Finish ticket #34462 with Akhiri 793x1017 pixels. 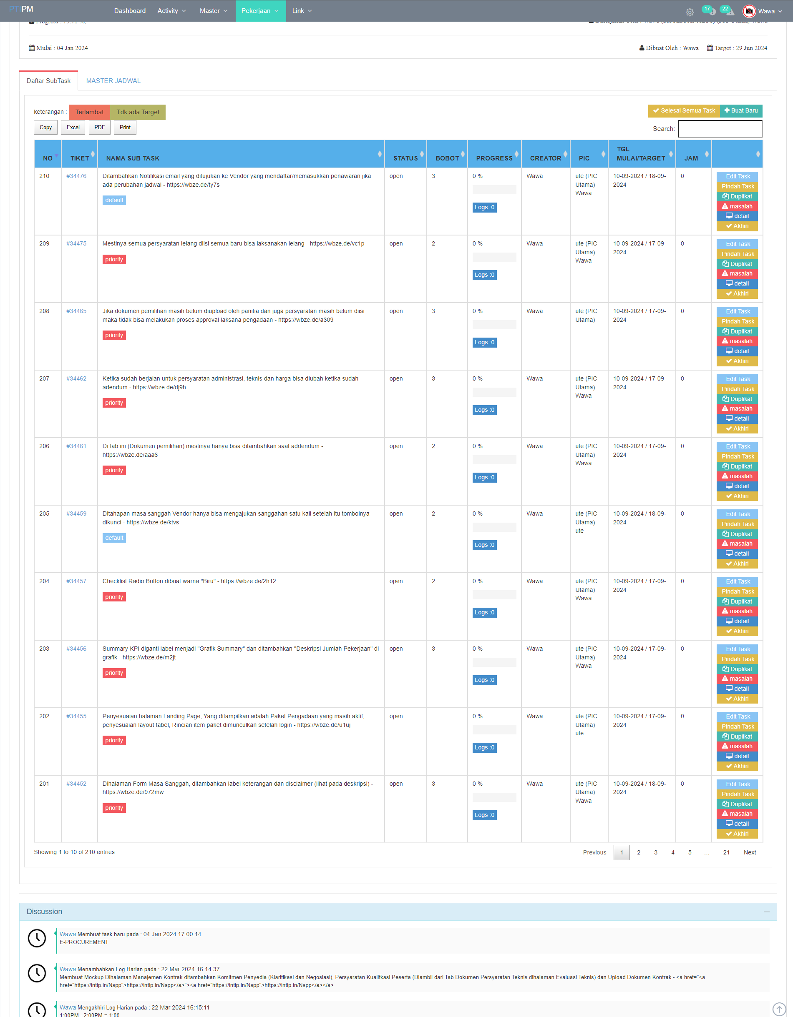(x=737, y=428)
